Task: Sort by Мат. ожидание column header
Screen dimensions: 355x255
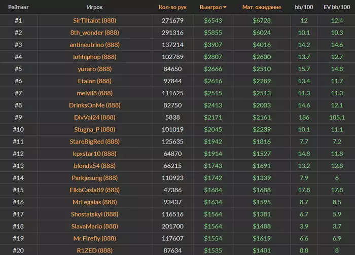Action: click(x=262, y=7)
